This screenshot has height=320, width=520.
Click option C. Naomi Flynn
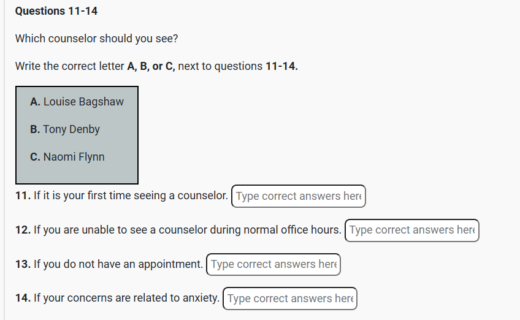pos(67,157)
